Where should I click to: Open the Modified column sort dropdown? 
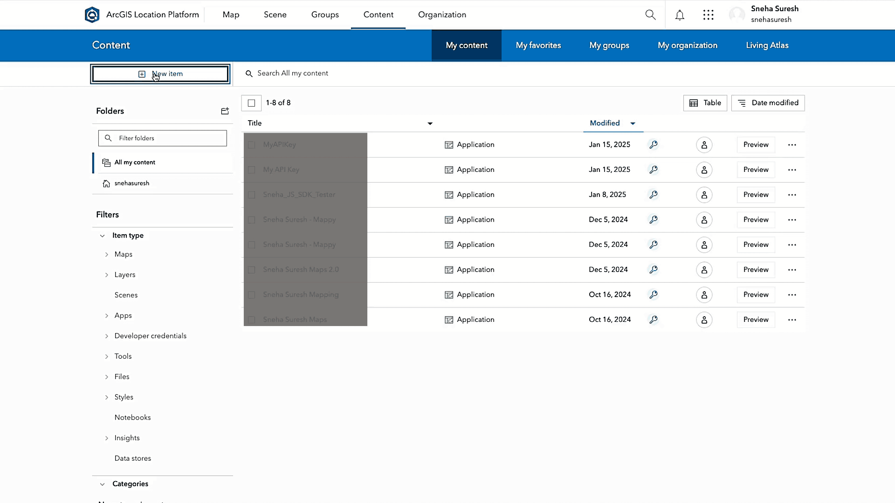(x=633, y=123)
